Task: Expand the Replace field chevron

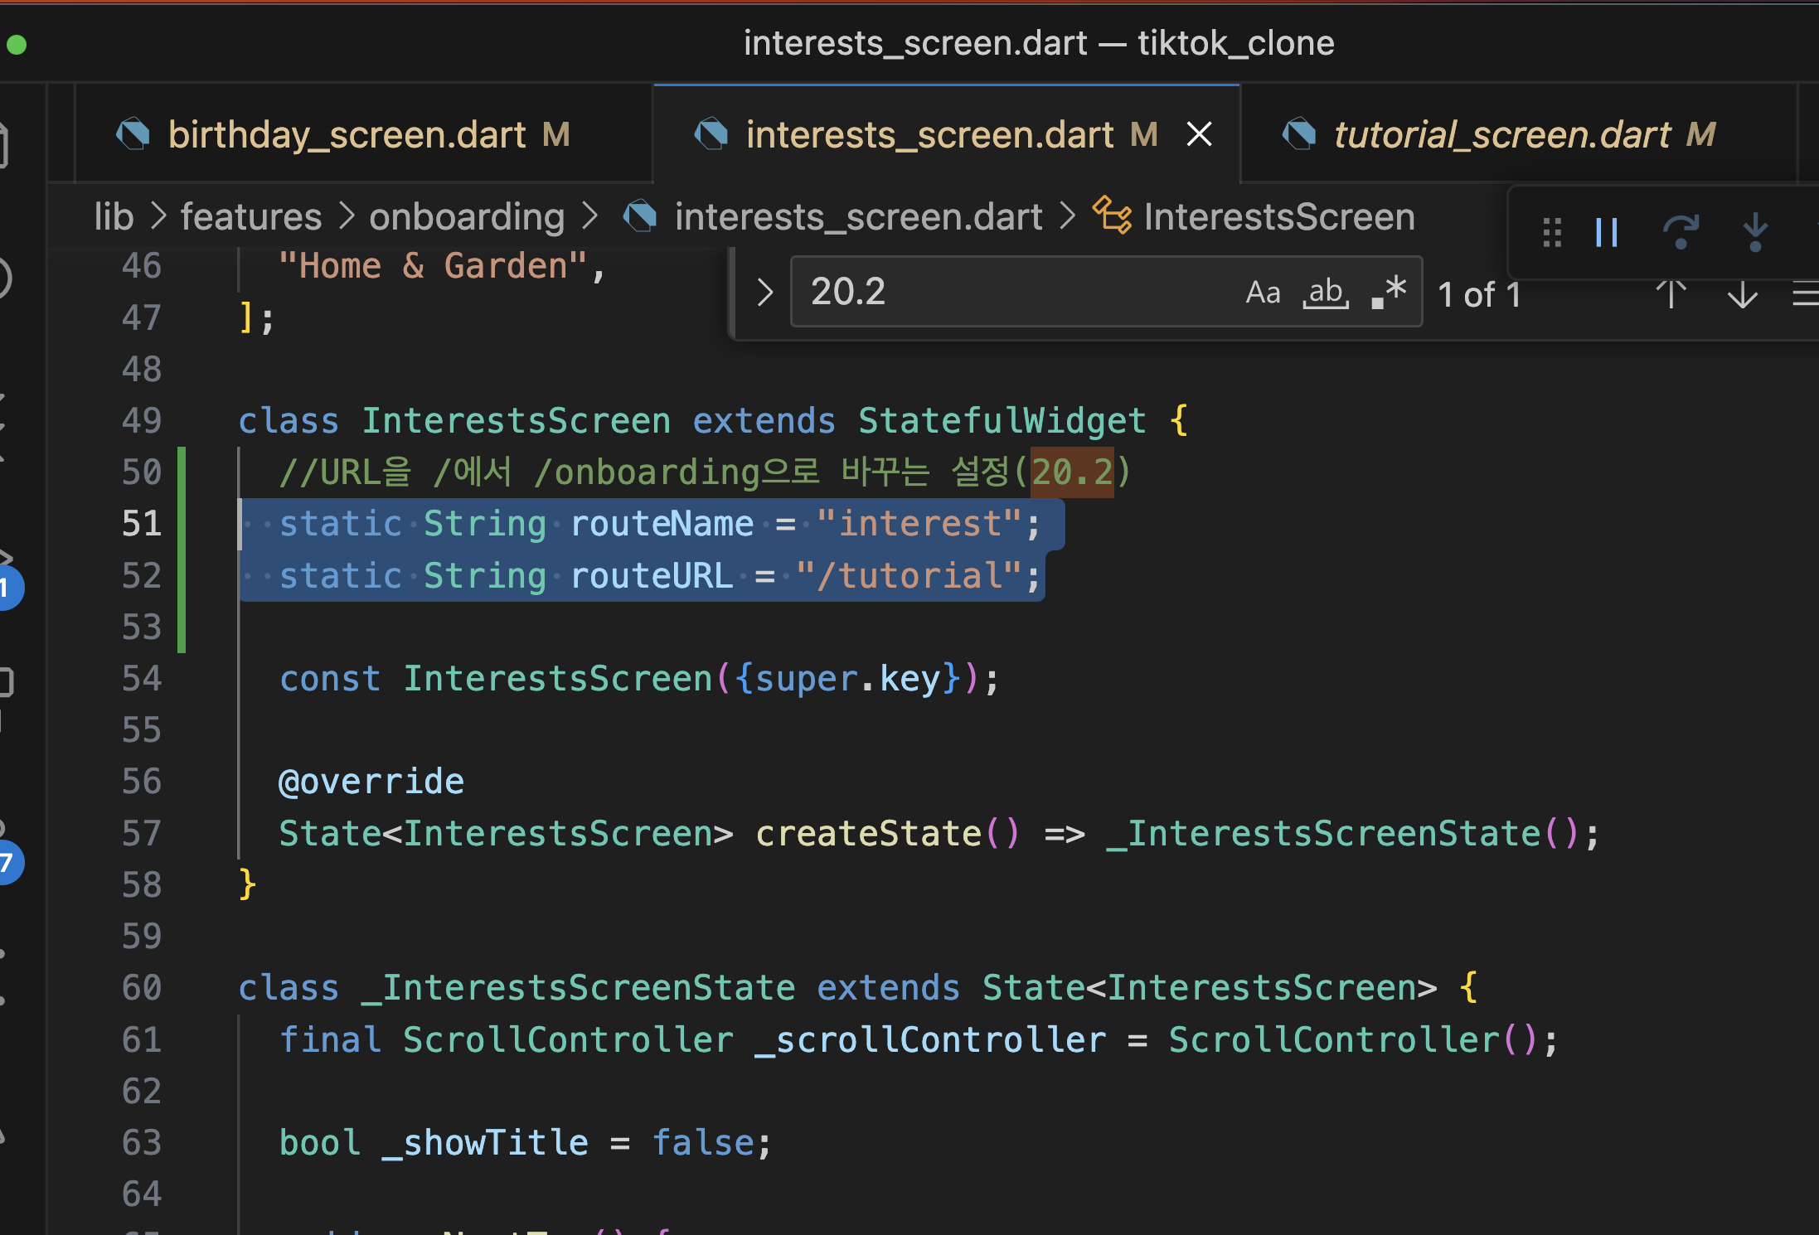Action: coord(764,293)
